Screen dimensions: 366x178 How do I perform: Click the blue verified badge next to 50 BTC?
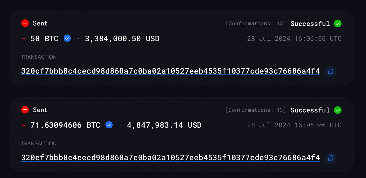67,38
